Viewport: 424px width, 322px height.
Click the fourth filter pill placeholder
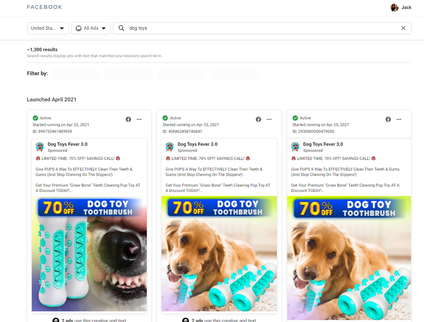tap(234, 74)
